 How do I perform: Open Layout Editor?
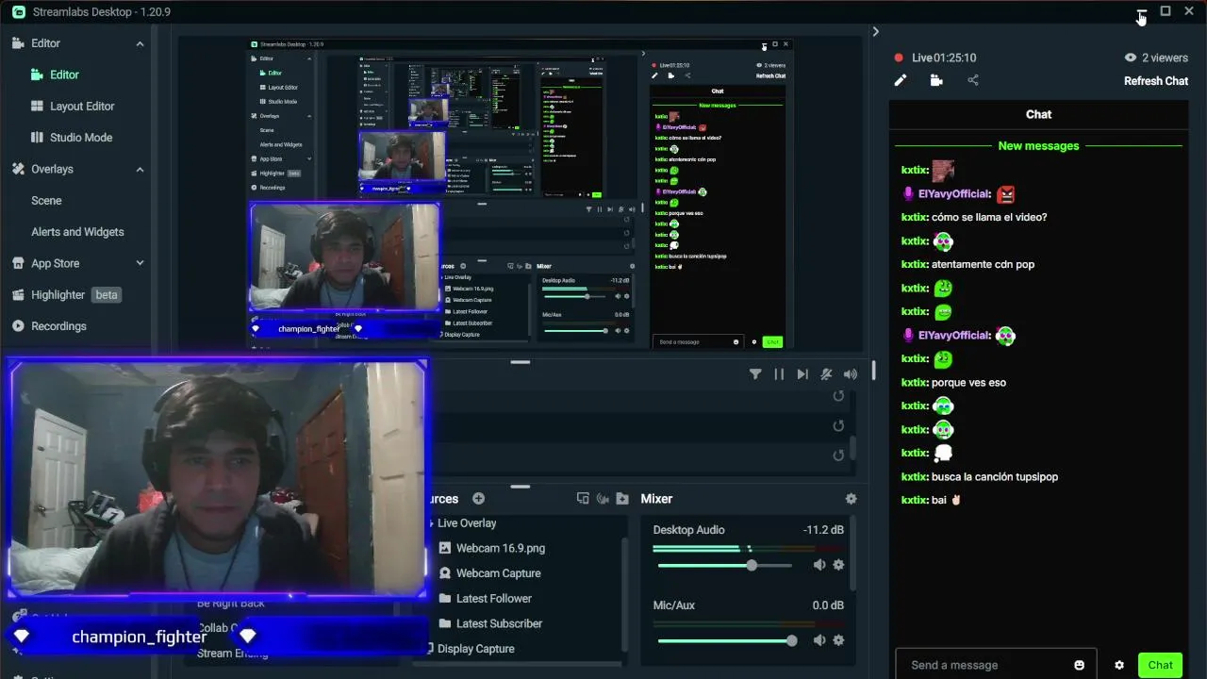[82, 107]
